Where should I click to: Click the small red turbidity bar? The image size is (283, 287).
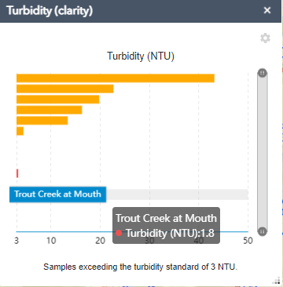point(17,173)
